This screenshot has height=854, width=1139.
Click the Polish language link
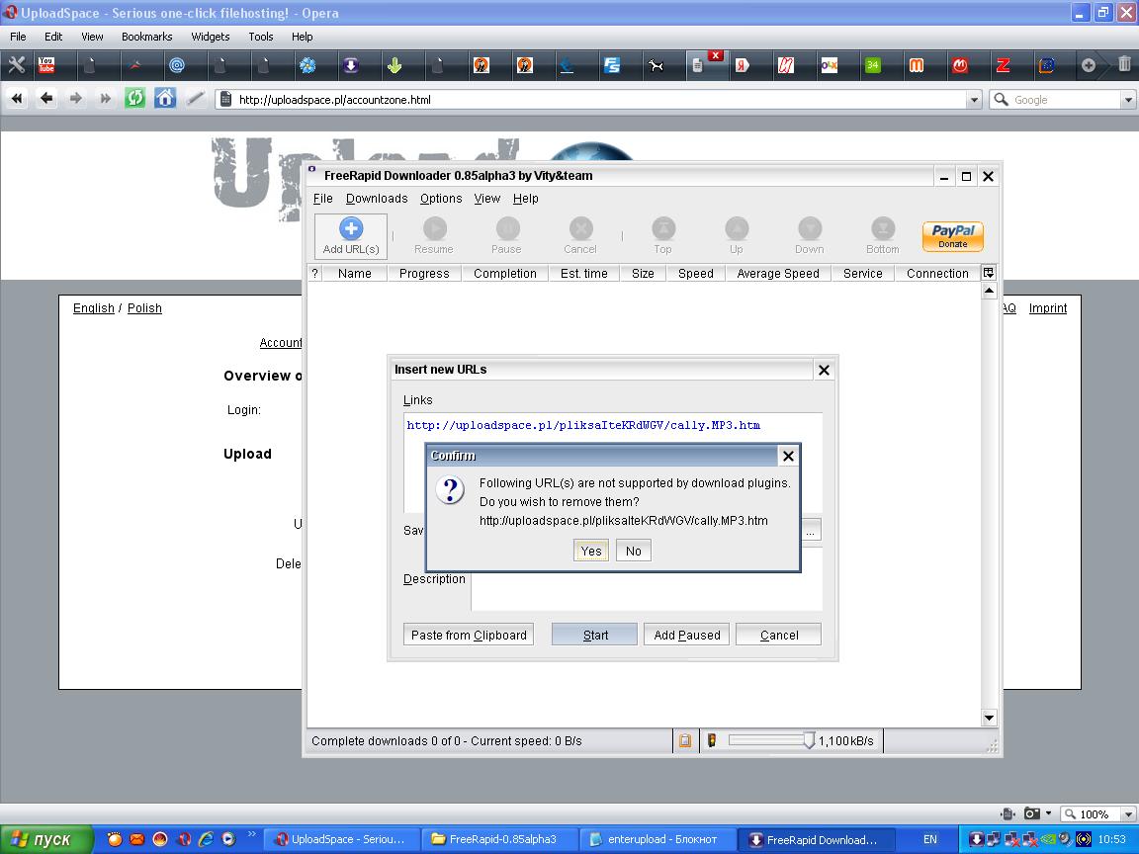pos(144,308)
